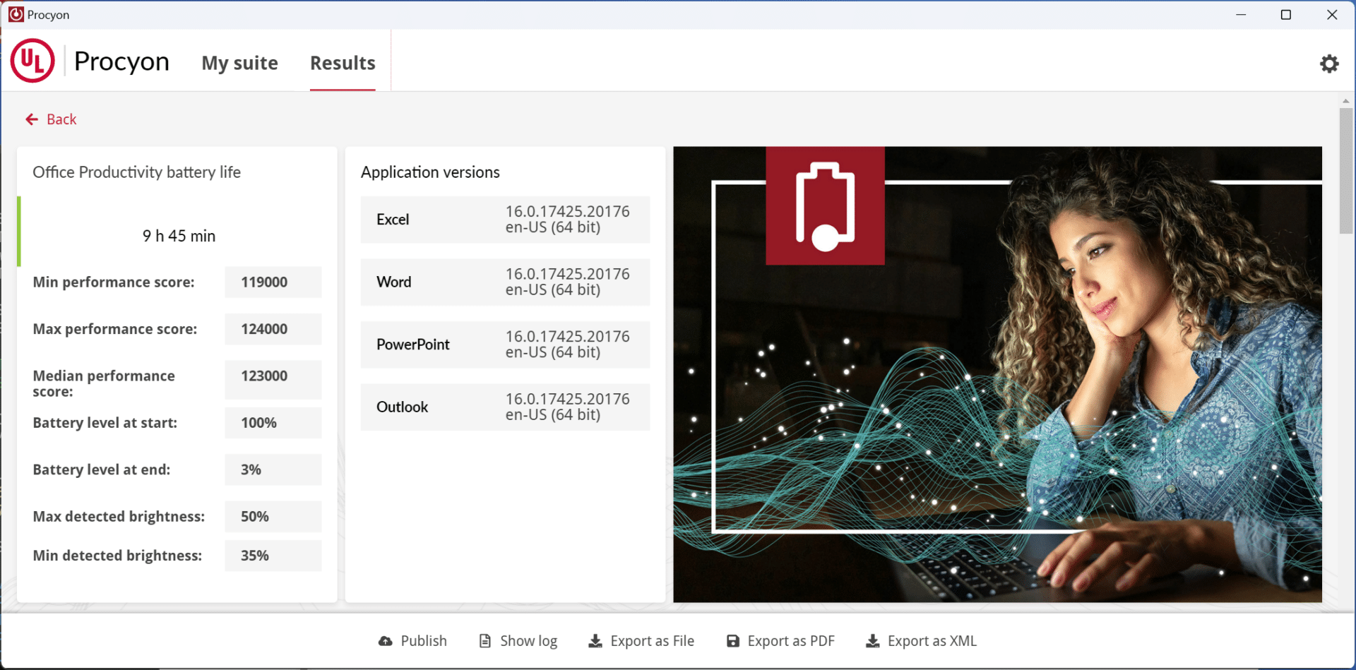Open Show log
This screenshot has height=670, width=1356.
click(518, 641)
